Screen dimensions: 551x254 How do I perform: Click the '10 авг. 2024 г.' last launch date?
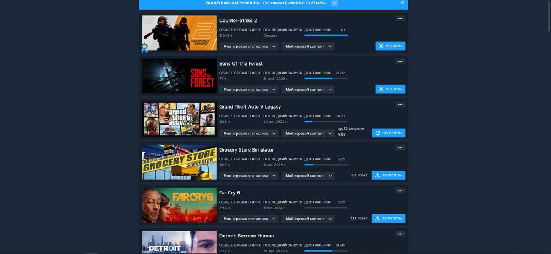(275, 122)
